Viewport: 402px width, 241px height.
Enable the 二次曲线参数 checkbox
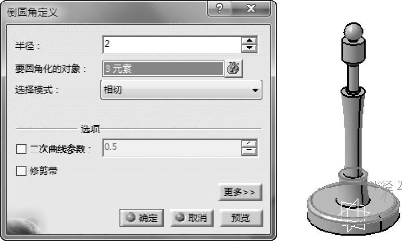tap(21, 149)
